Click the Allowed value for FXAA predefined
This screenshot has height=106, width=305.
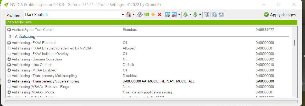coord(129,48)
